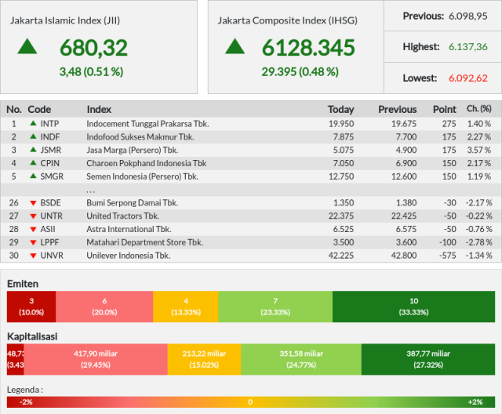This screenshot has width=502, height=414.
Task: Click JII change '3,48 (0.51 %)'
Action: click(x=91, y=71)
